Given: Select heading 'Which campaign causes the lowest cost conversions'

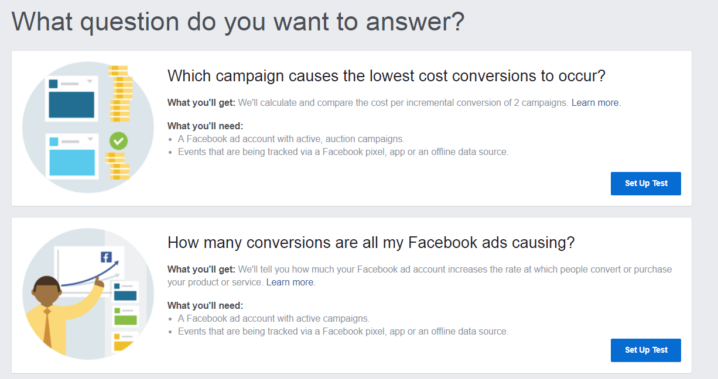Looking at the screenshot, I should tap(386, 76).
